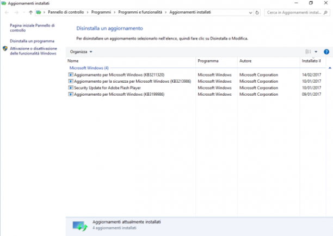The image size is (333, 236).
Task: Click the date 14/02/2017
Action: (311, 74)
